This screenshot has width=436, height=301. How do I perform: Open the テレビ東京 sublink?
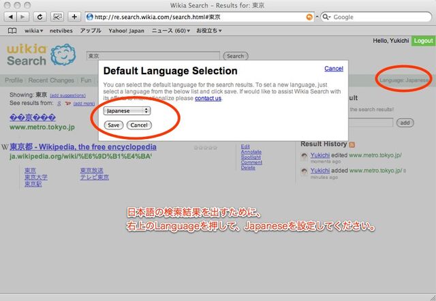[95, 177]
